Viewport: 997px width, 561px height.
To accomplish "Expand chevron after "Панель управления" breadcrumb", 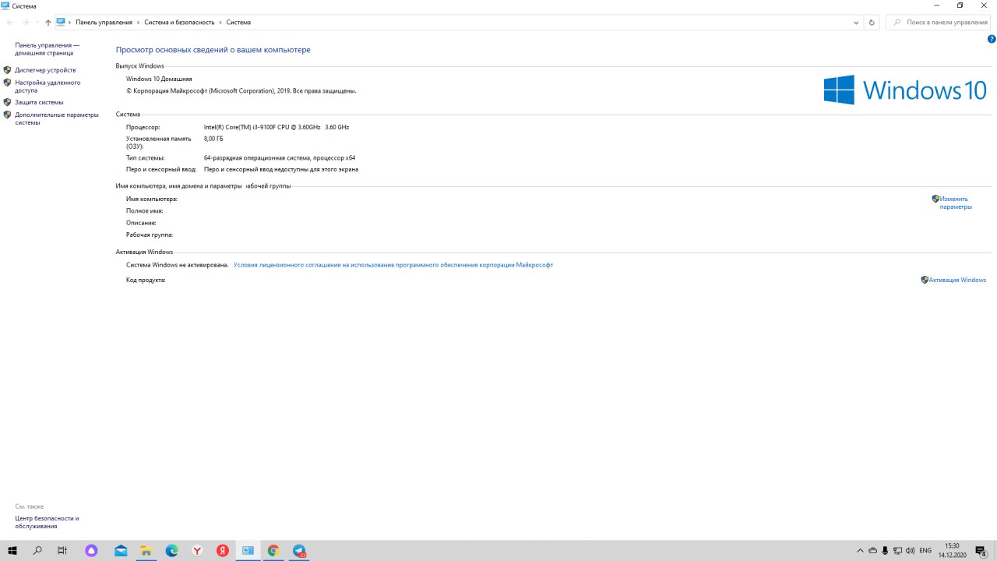I will click(139, 23).
